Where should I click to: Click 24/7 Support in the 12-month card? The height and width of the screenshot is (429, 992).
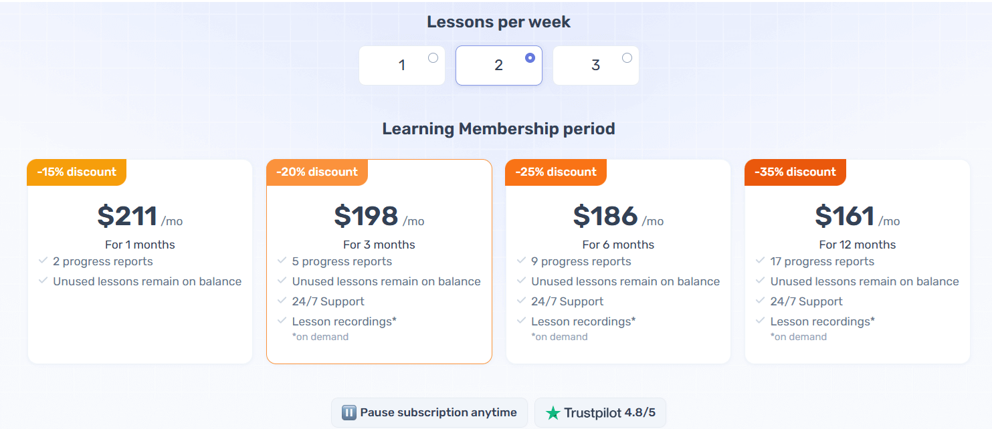806,301
